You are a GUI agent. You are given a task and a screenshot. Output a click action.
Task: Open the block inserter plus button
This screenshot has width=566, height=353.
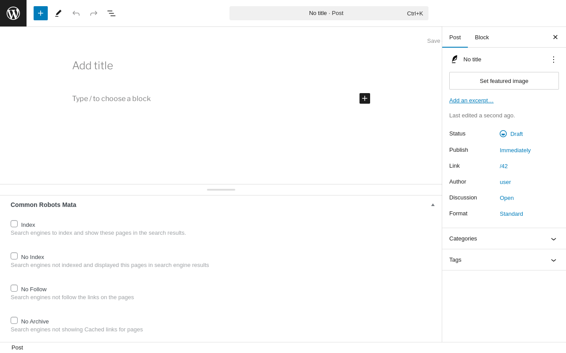click(41, 13)
